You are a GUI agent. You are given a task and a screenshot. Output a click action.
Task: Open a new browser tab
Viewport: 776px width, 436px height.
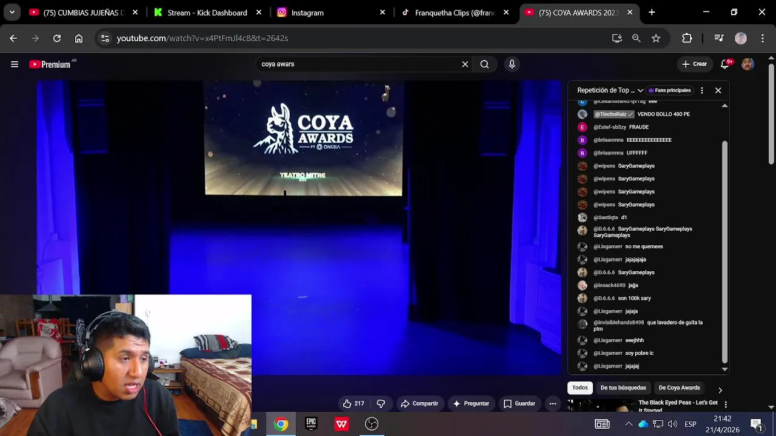tap(652, 12)
